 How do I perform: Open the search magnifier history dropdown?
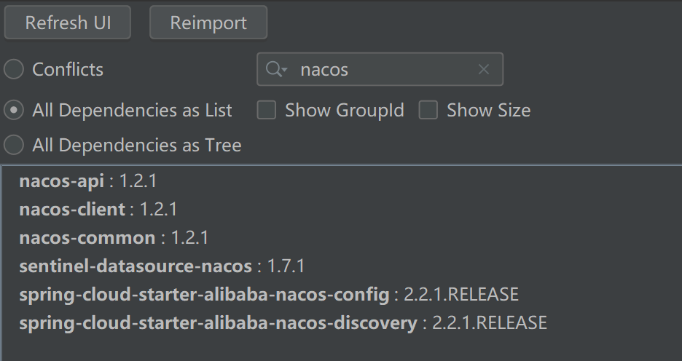(277, 70)
